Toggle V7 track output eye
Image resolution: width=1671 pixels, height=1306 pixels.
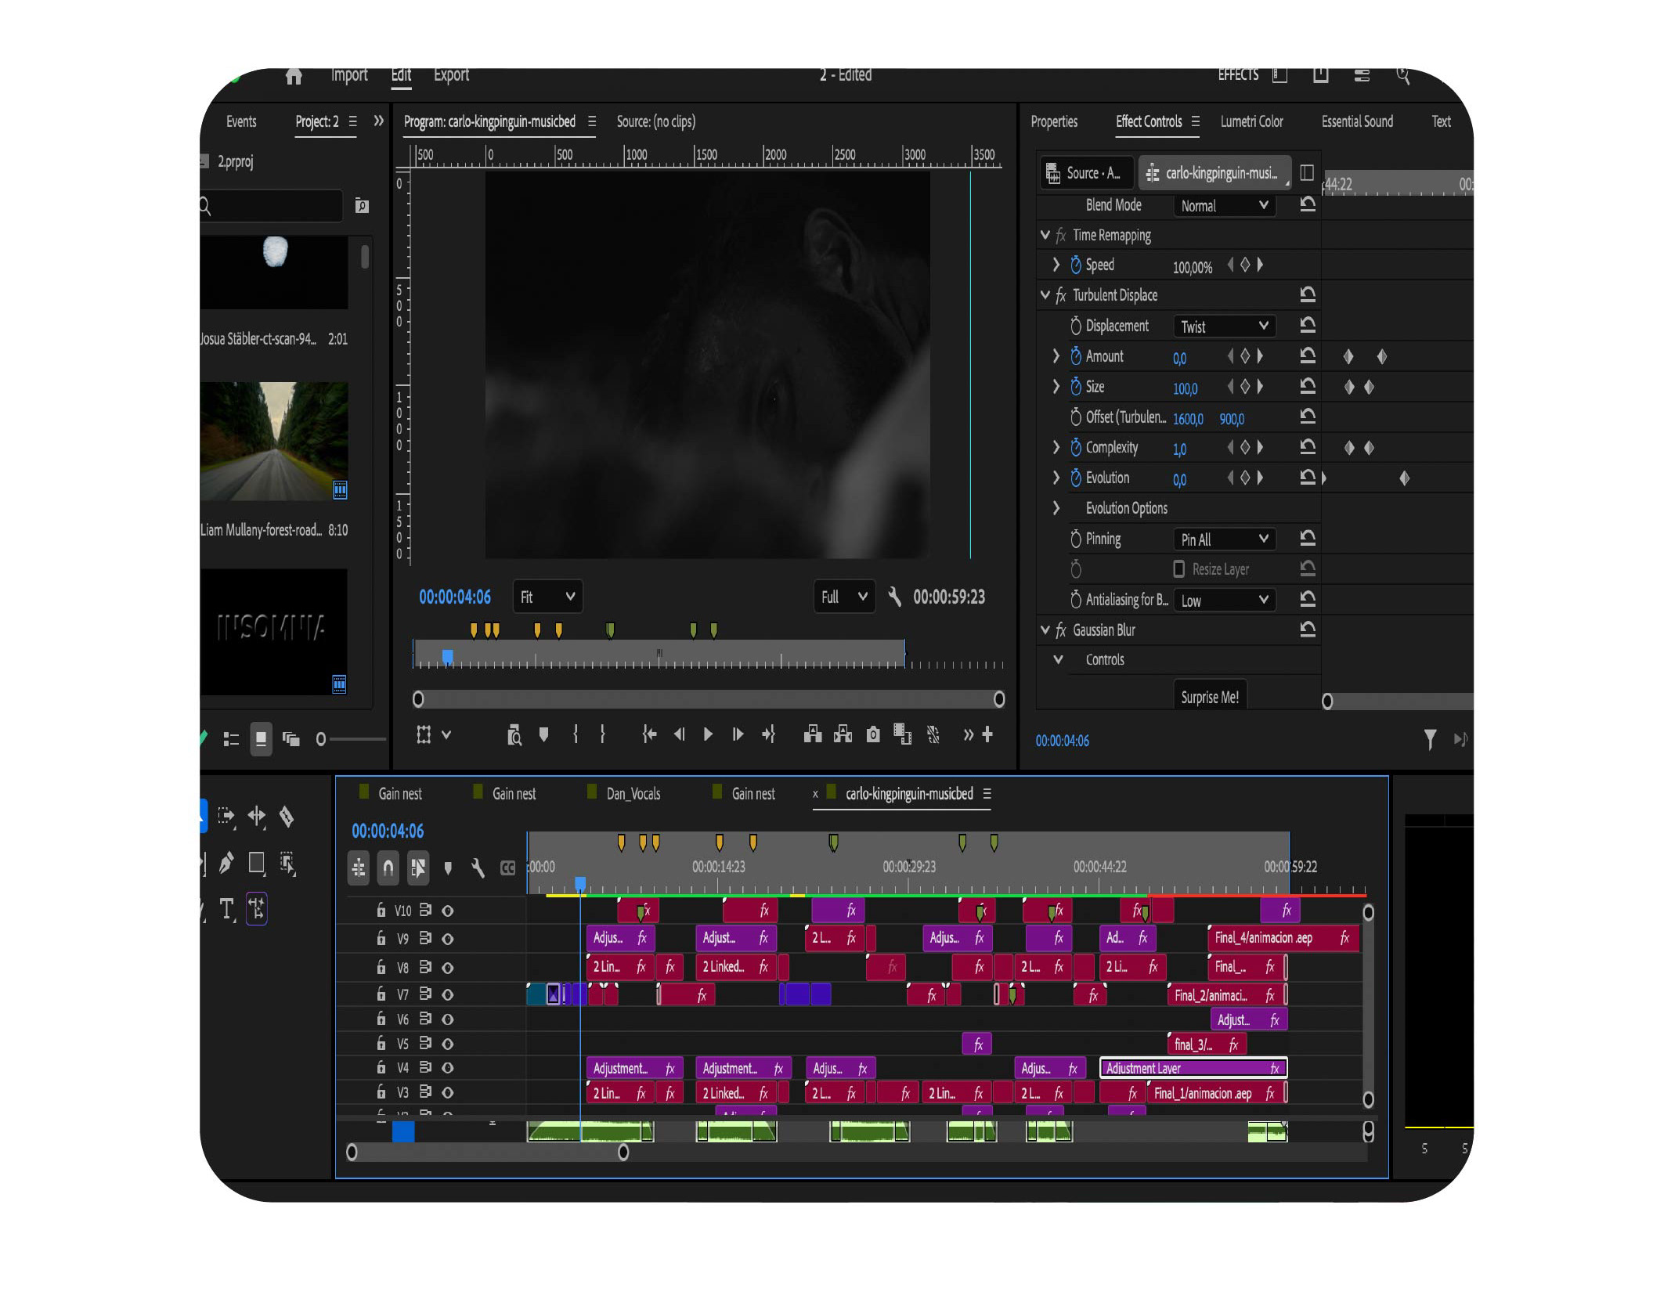point(448,994)
